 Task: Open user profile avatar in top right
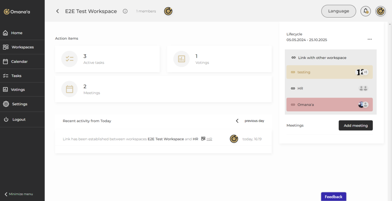380,11
